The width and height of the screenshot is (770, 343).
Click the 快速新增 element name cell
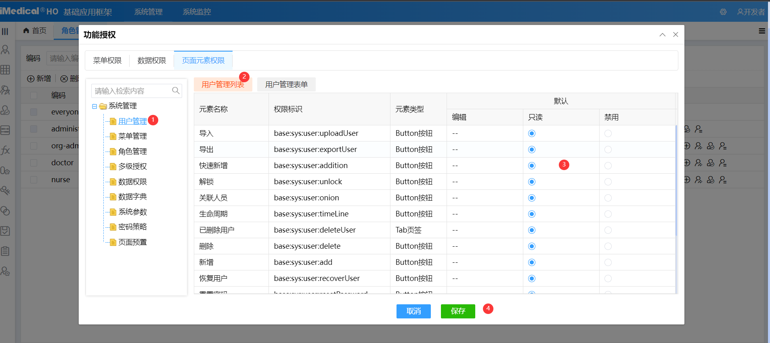pyautogui.click(x=231, y=166)
